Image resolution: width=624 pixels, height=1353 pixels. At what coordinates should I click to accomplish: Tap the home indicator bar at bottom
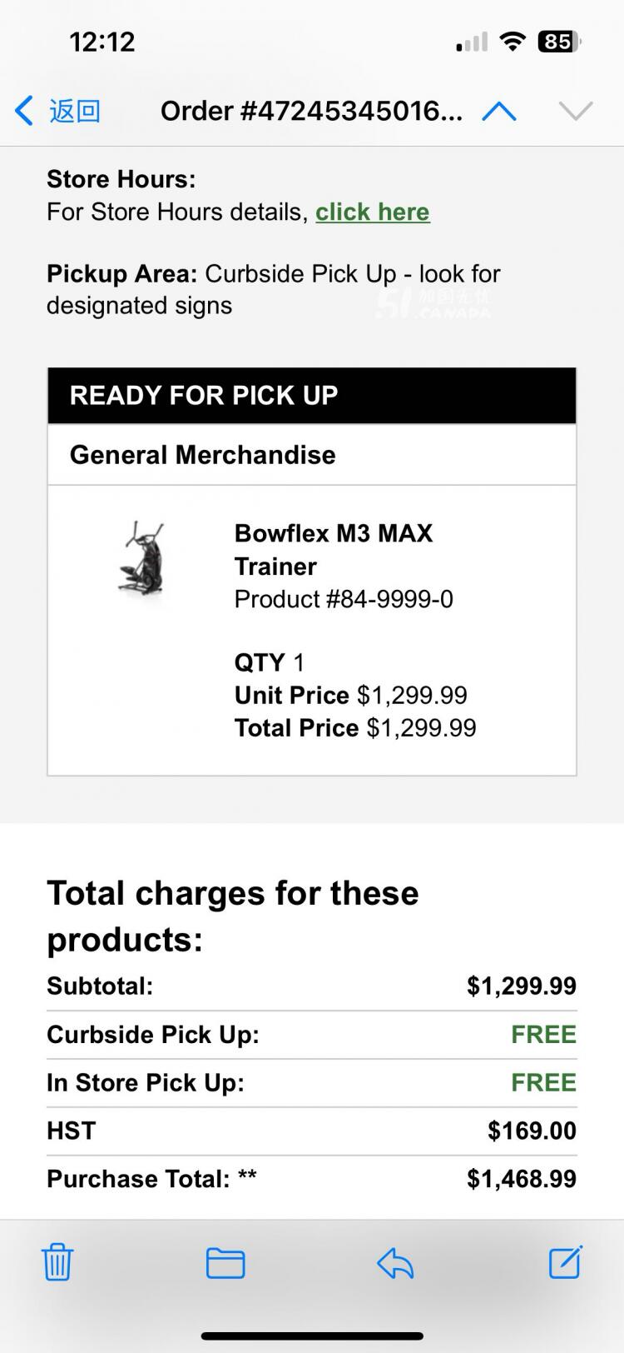pyautogui.click(x=312, y=1336)
